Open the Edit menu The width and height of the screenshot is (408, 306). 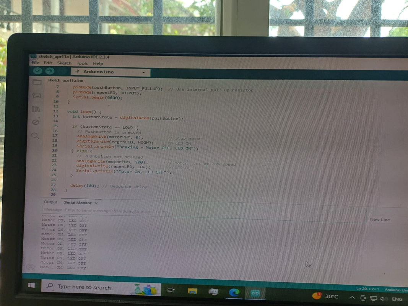(x=48, y=63)
